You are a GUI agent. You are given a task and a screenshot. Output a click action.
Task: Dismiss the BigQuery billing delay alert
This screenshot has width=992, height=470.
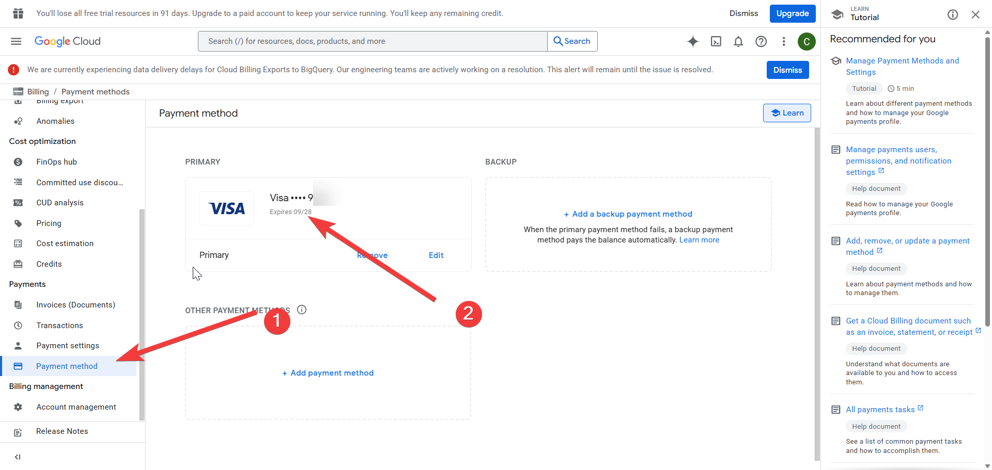787,70
